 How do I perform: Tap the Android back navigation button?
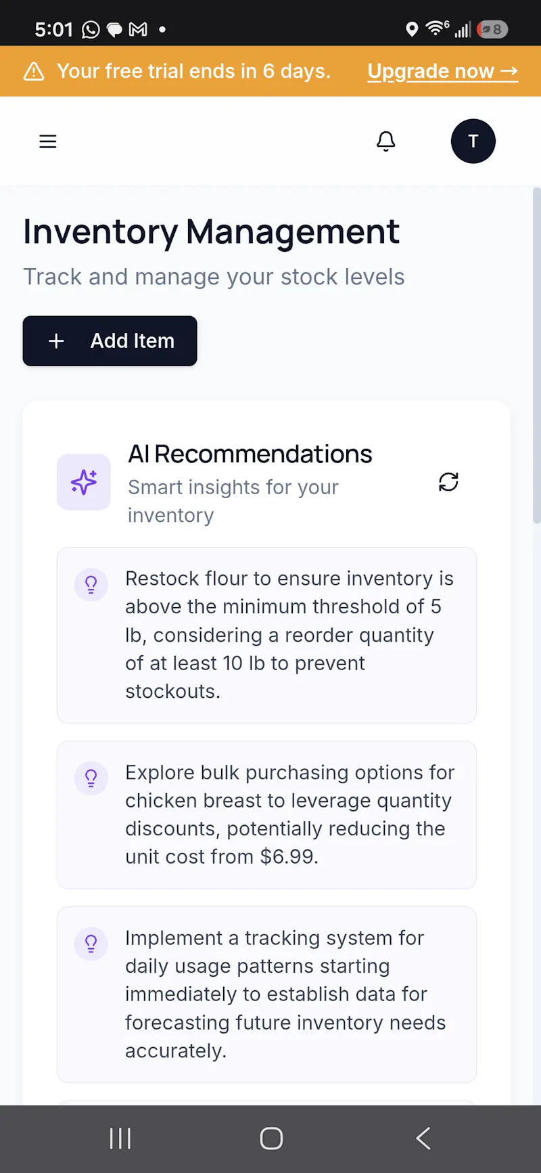pyautogui.click(x=423, y=1138)
